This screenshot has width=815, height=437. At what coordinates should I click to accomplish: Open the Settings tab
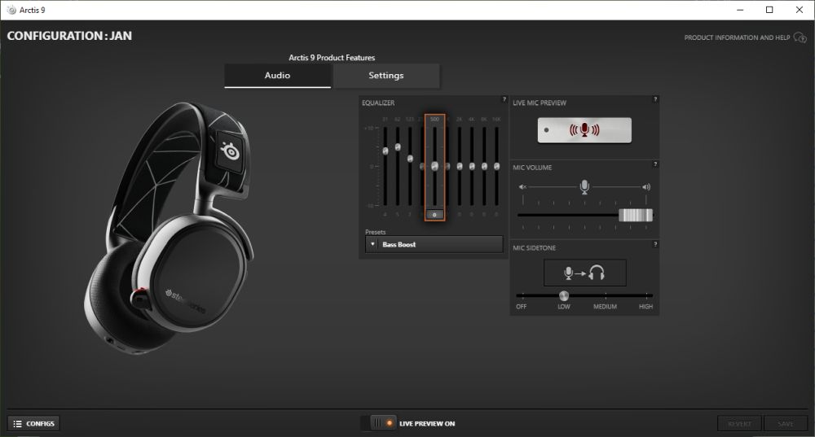click(386, 76)
